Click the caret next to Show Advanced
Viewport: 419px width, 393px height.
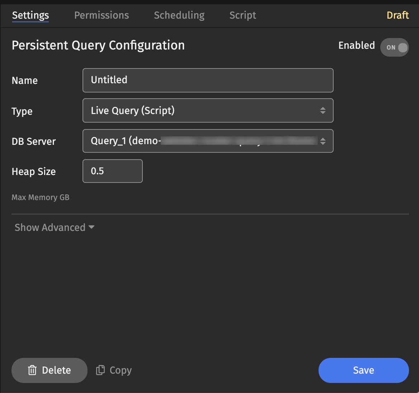[91, 227]
